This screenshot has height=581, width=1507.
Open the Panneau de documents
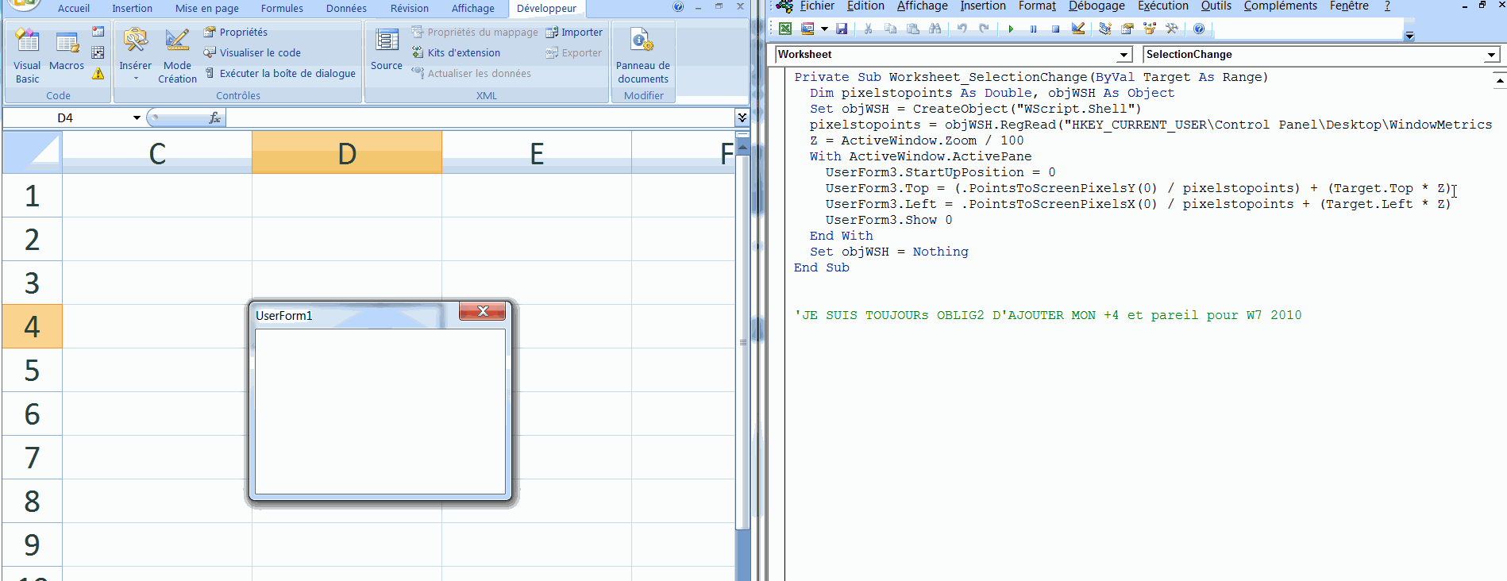point(643,56)
